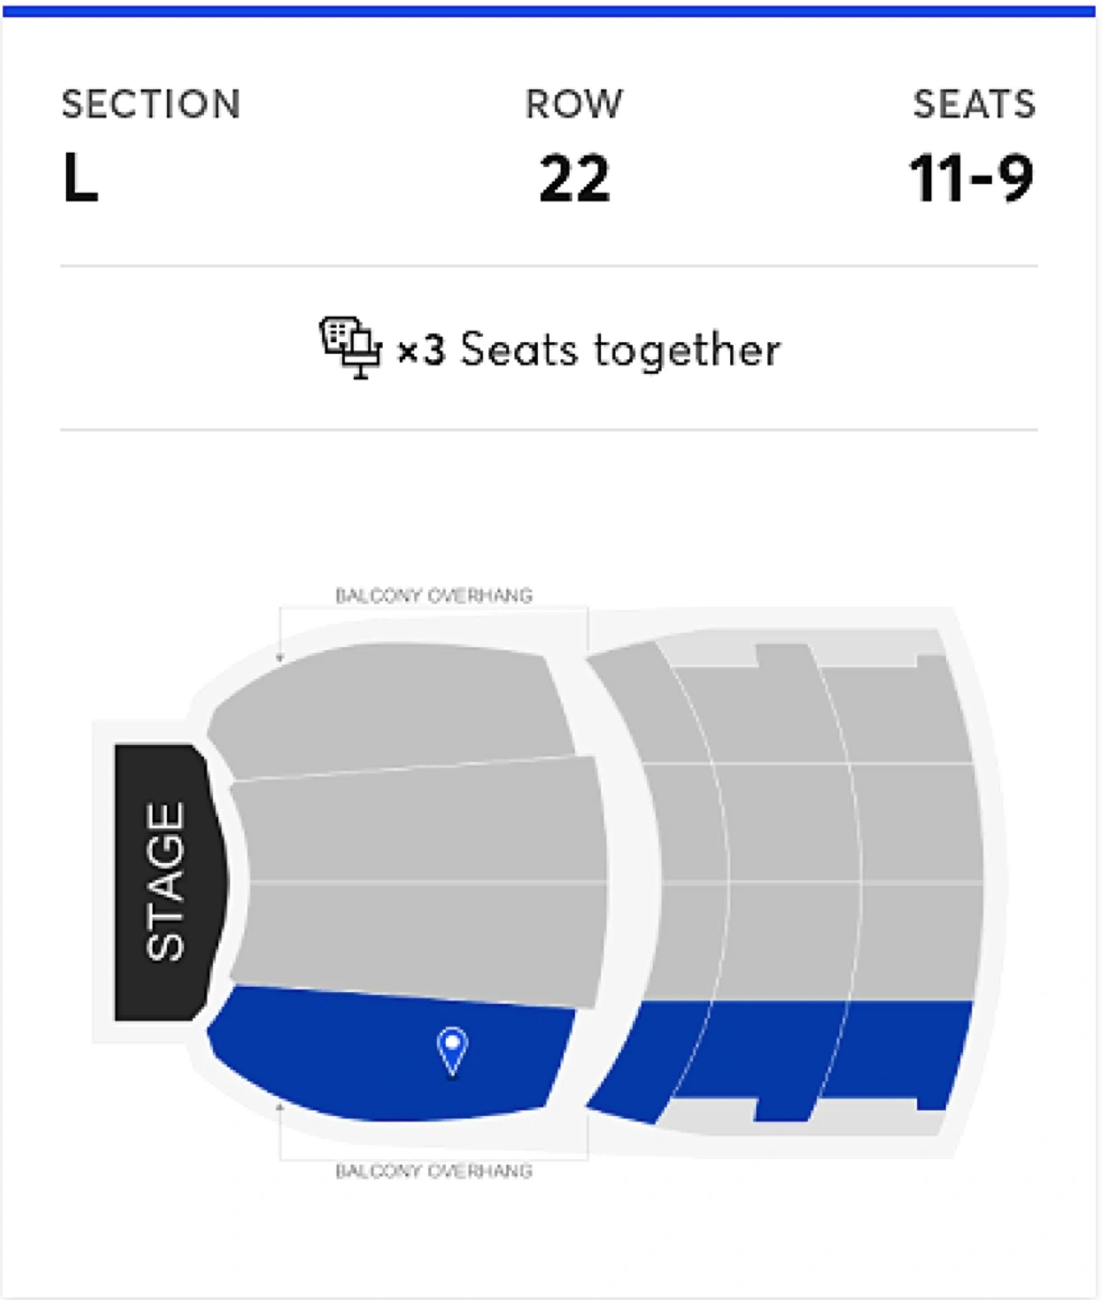Click the top BALCONY OVERHANG label

[x=434, y=596]
